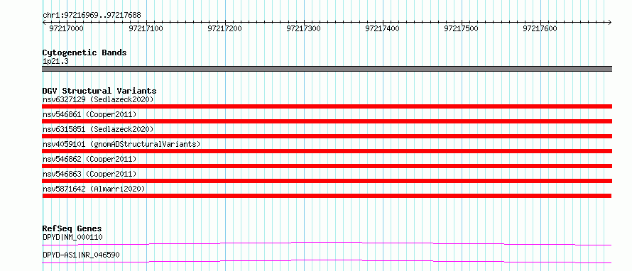Click ruler position 97217500
This screenshot has height=271, width=632.
(x=461, y=28)
